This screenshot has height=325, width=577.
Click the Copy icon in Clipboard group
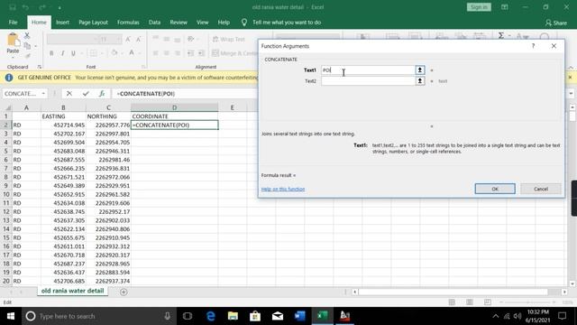(27, 46)
